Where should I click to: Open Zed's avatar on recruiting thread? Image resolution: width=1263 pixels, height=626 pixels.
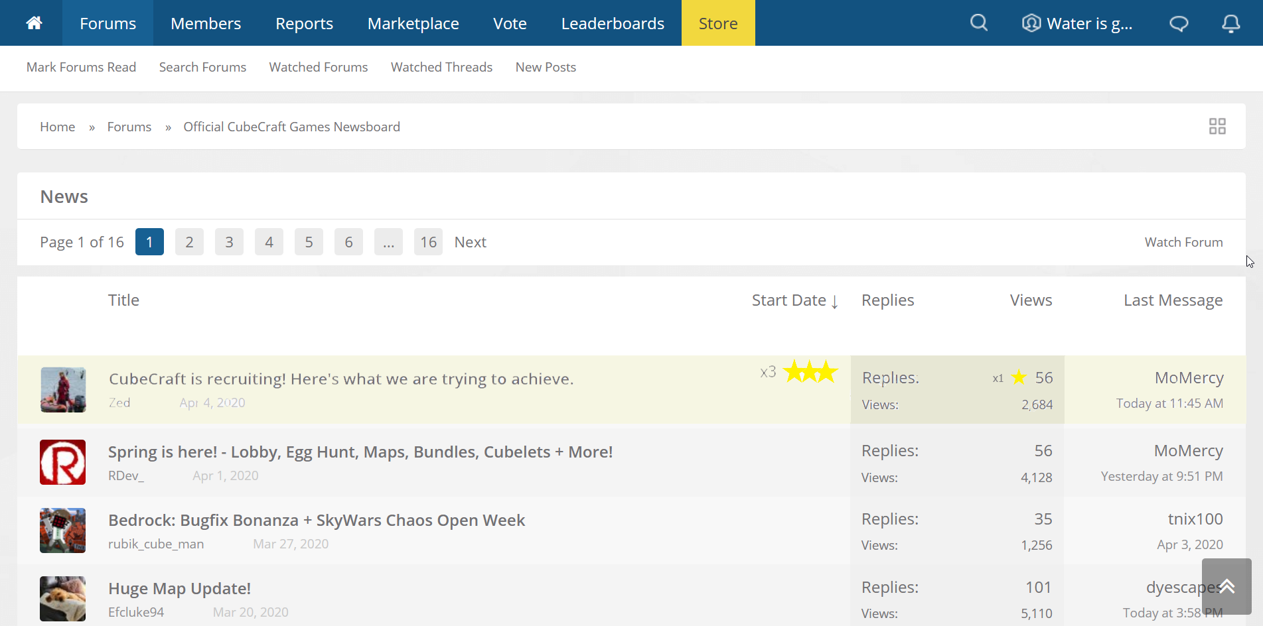point(63,390)
